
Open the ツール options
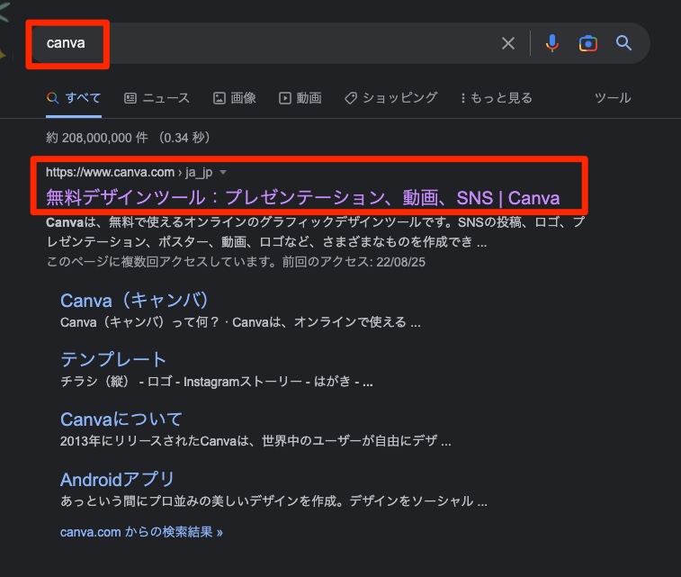(x=613, y=98)
